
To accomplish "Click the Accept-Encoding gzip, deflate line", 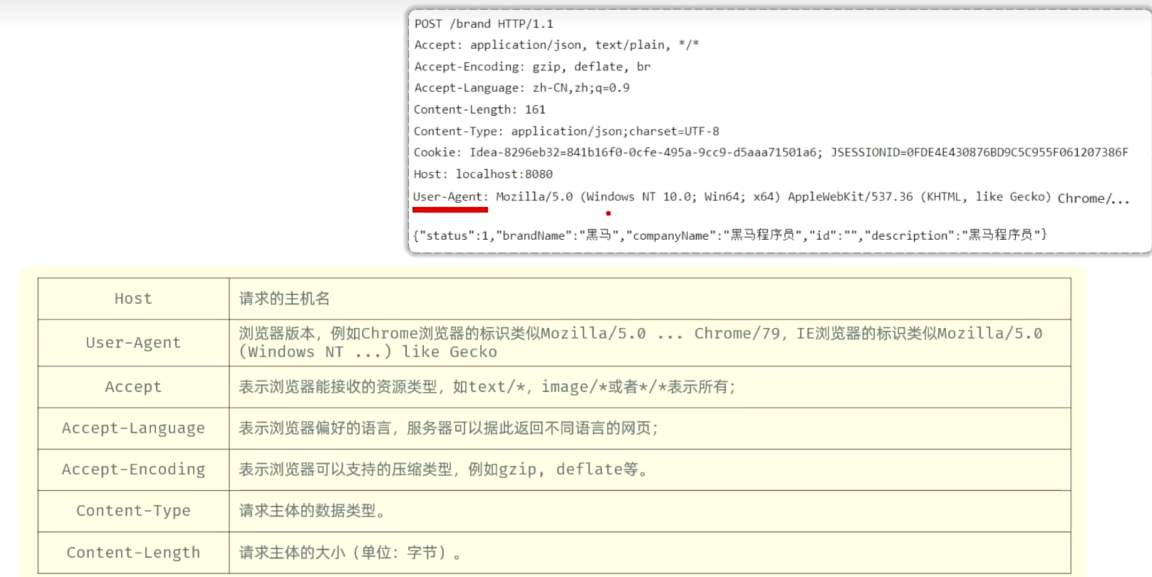I will [x=532, y=67].
